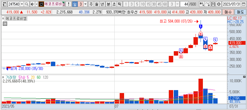247x110 pixels.
Task: Expand the dropdown next to speaker icon
Action: coord(36,4)
